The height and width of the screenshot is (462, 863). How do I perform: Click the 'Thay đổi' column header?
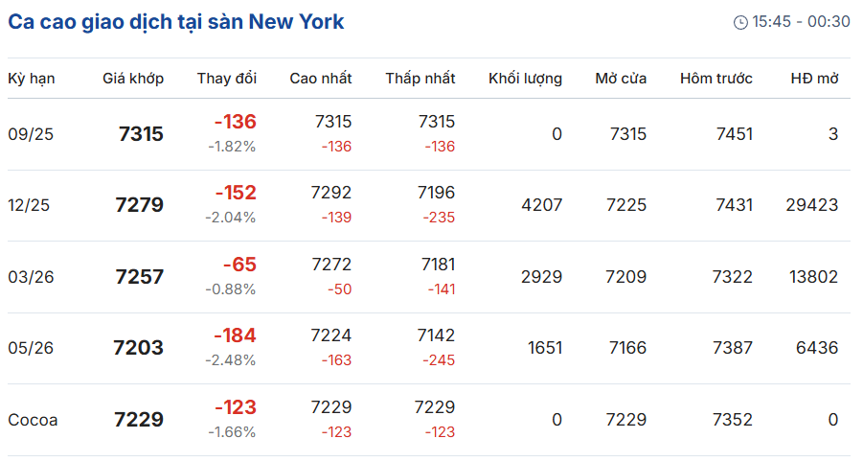(x=227, y=79)
